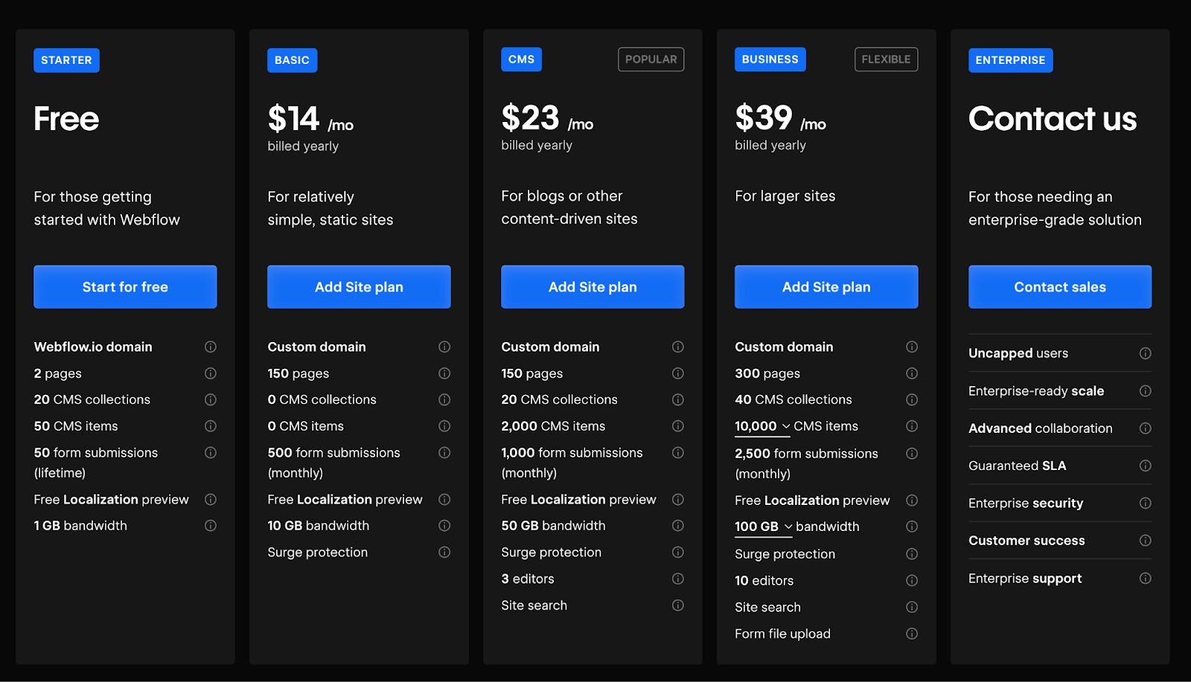View the Enterprise security tooltip
The height and width of the screenshot is (682, 1191).
pos(1146,503)
